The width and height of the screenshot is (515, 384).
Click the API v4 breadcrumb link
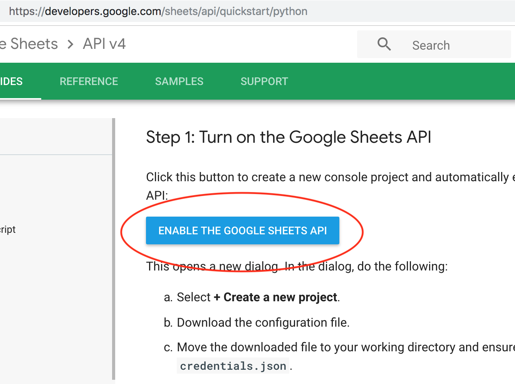coord(104,44)
